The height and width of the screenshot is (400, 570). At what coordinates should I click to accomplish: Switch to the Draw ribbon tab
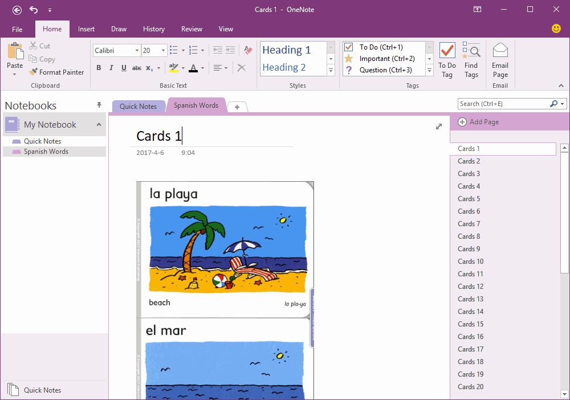[x=119, y=29]
